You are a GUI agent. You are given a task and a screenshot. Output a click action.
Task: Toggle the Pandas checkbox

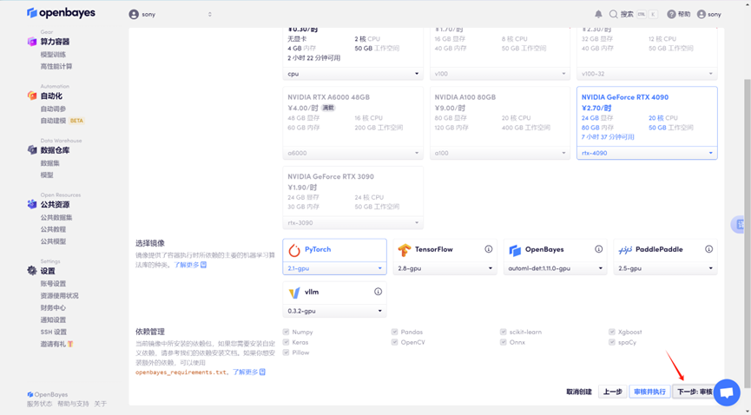[395, 332]
